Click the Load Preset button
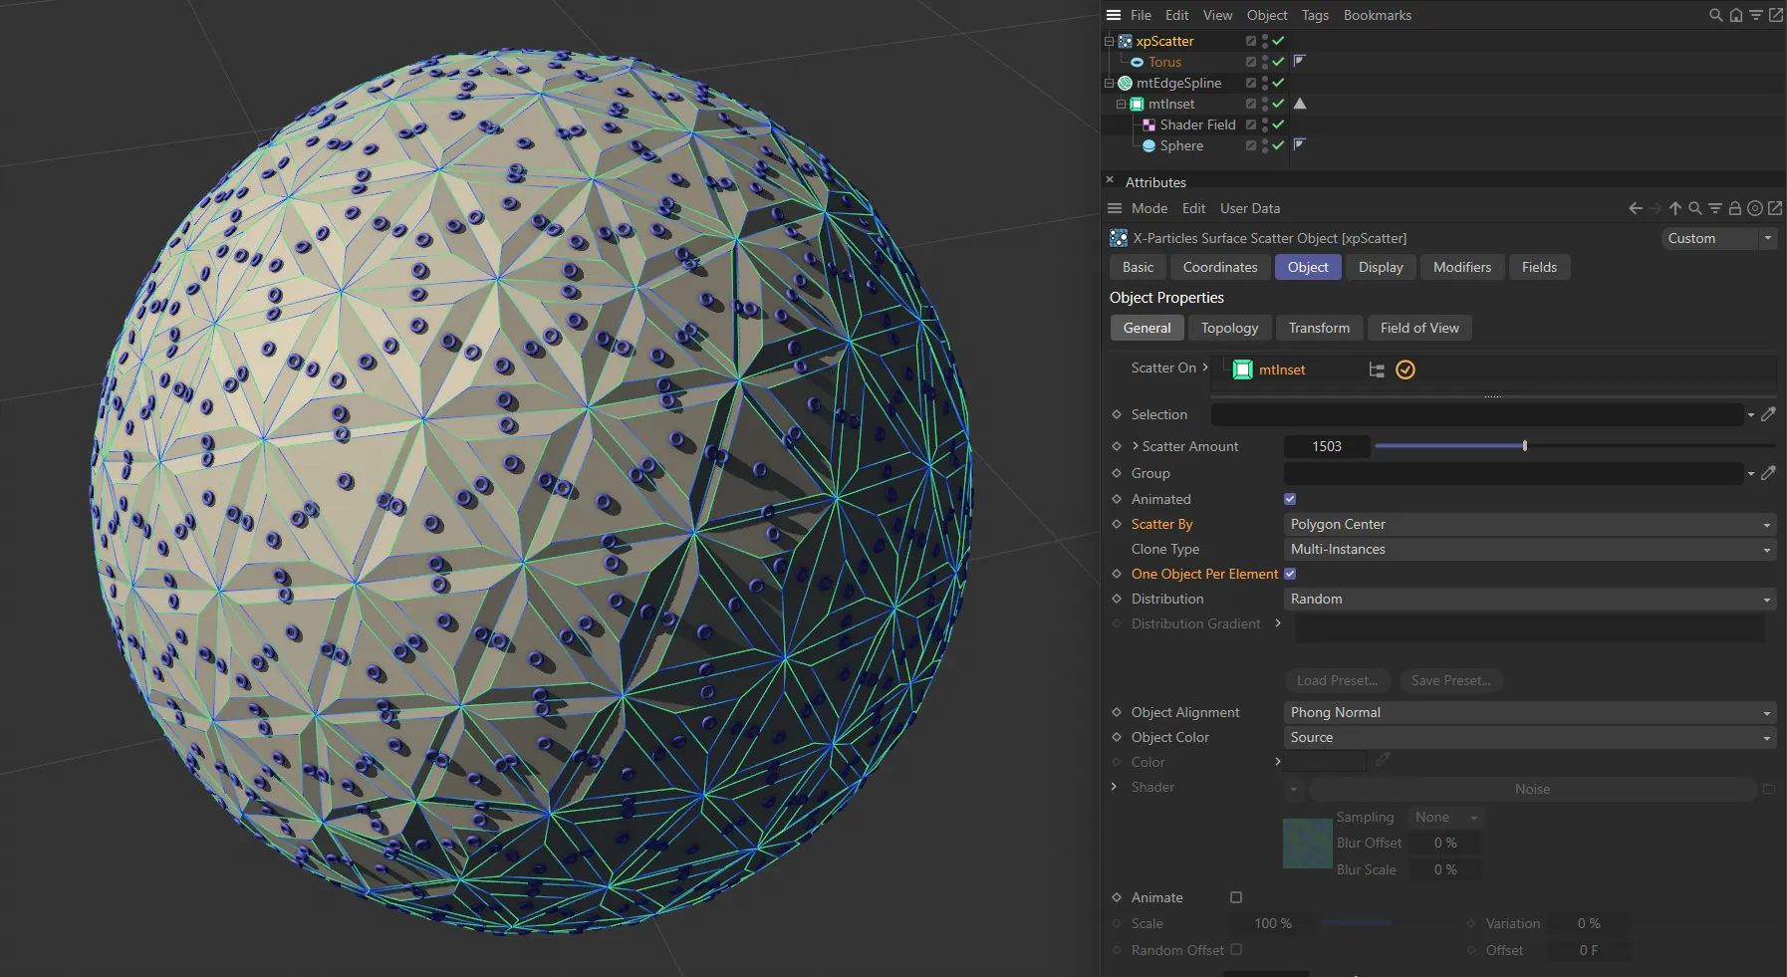 1338,680
